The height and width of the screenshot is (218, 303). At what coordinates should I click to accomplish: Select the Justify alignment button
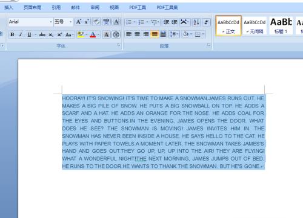155,34
